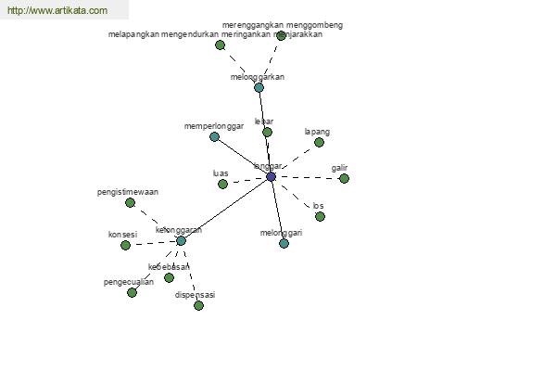This screenshot has height=371, width=556.
Task: Click the galir green node
Action: point(344,179)
